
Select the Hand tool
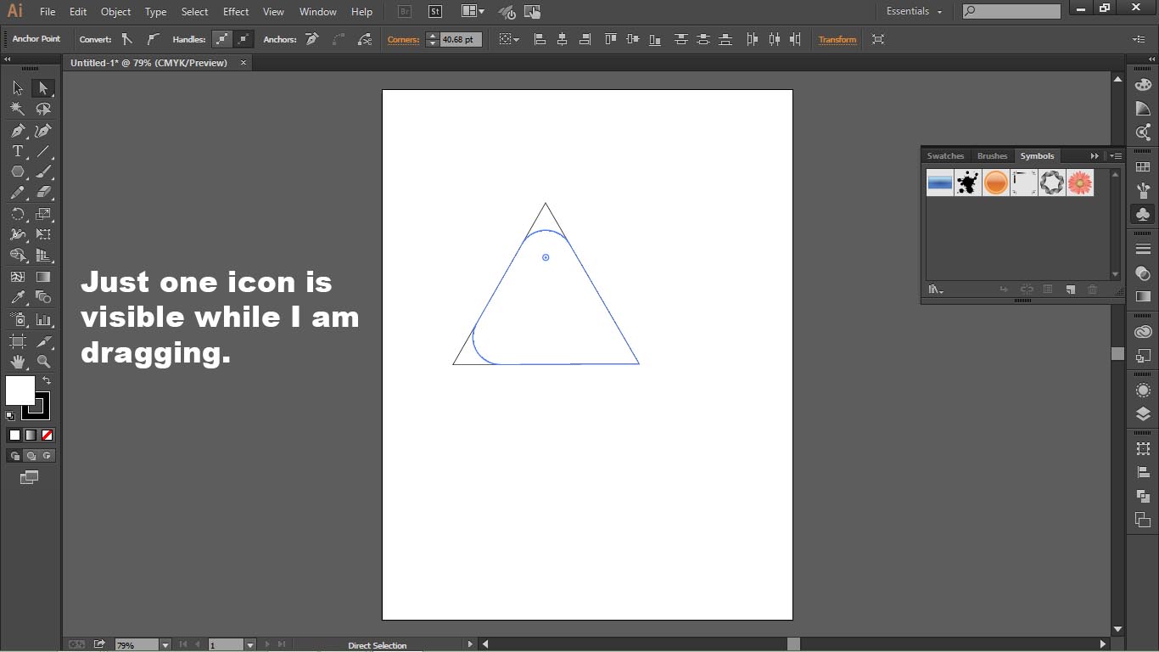tap(18, 362)
